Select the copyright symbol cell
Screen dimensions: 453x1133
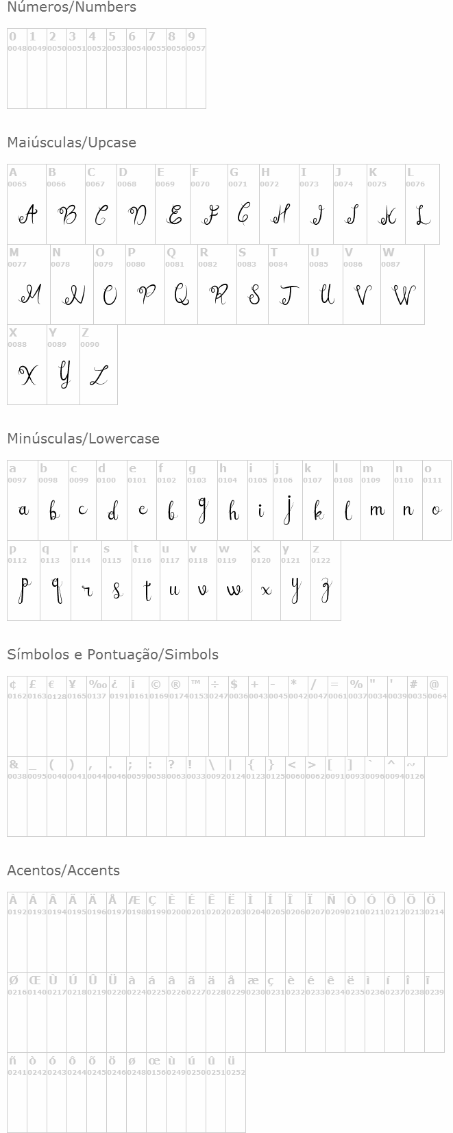158,716
